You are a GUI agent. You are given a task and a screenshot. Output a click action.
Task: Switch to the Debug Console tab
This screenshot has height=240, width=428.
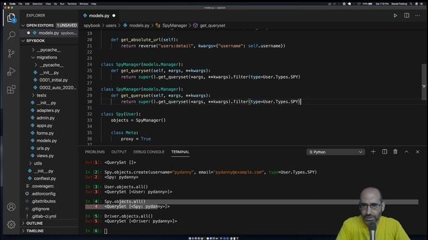click(x=148, y=152)
